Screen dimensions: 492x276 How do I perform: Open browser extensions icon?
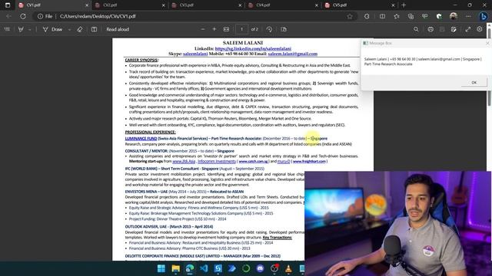coord(367,16)
